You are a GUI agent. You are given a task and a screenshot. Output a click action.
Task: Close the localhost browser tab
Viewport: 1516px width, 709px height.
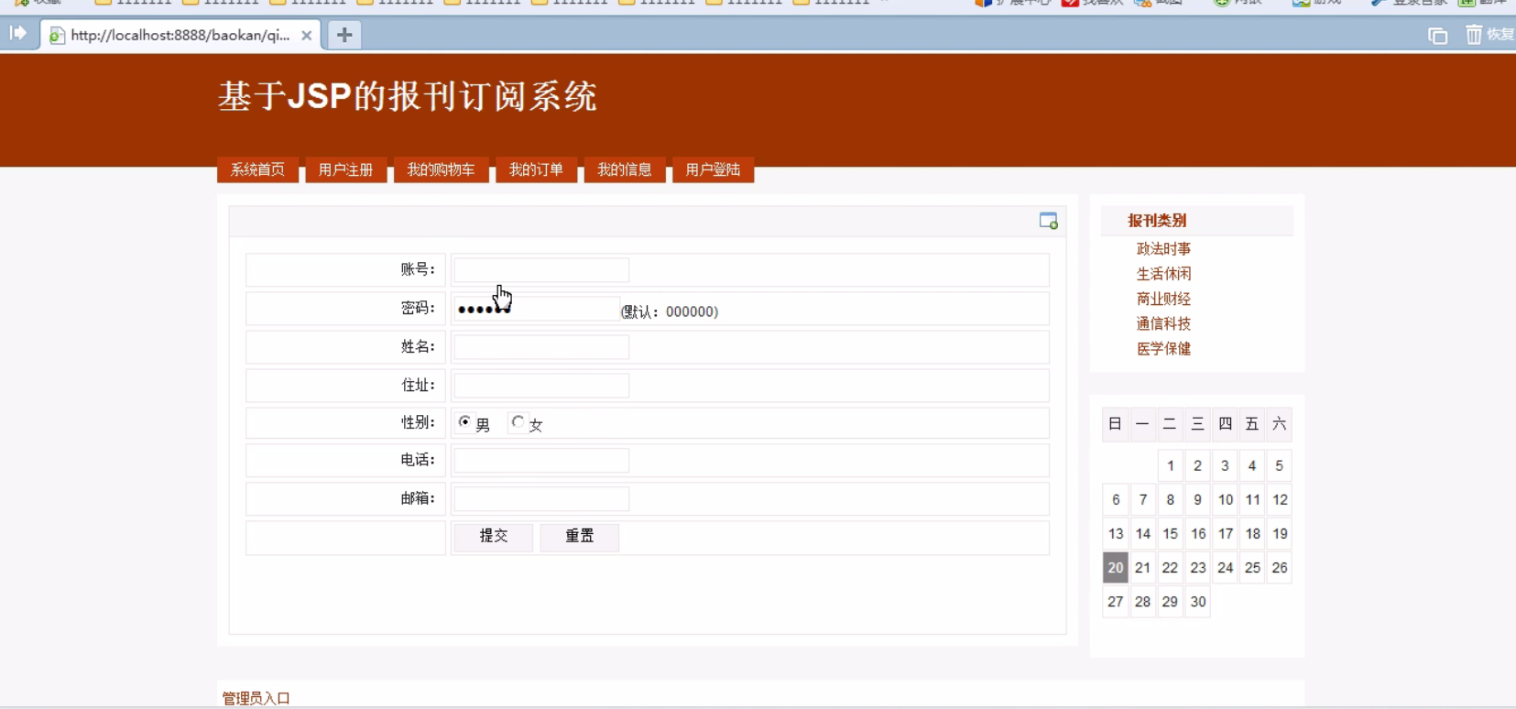[306, 35]
